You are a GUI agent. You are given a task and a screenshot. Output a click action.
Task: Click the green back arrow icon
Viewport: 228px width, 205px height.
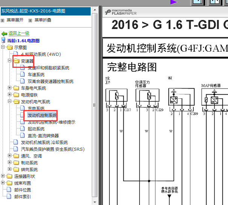[x=5, y=34]
